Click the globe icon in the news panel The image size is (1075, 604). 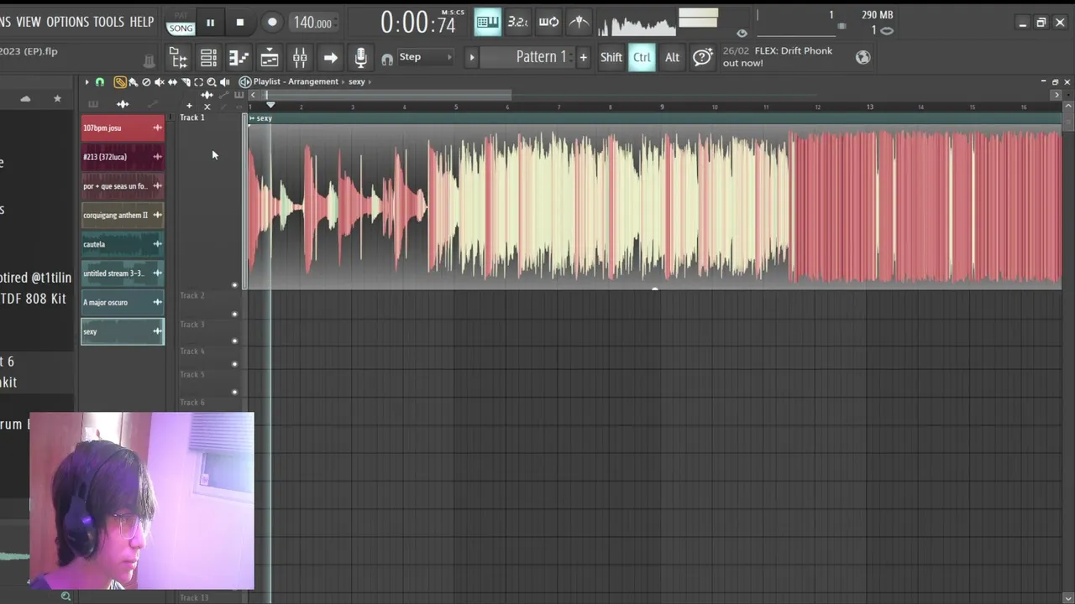[x=863, y=57]
